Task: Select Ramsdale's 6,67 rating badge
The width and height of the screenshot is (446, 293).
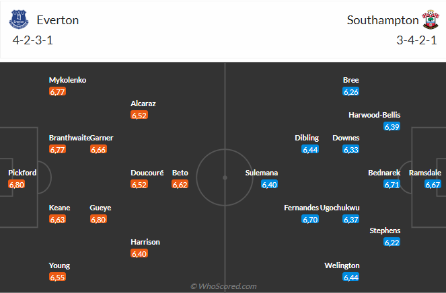Action: [433, 184]
